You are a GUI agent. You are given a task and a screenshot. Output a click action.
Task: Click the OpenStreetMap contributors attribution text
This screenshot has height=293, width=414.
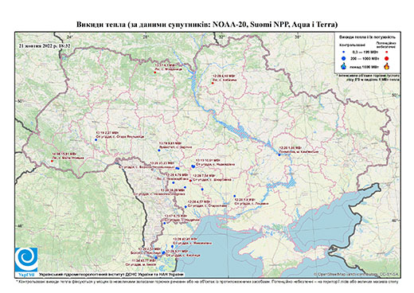click(357, 274)
